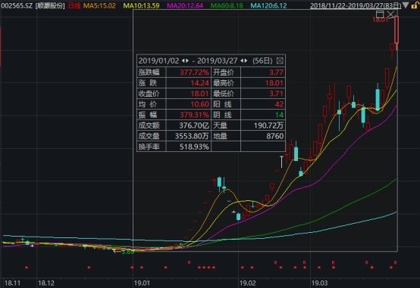This screenshot has width=420, height=288.
Task: Click the 18.11 date axis label
Action: (12, 283)
